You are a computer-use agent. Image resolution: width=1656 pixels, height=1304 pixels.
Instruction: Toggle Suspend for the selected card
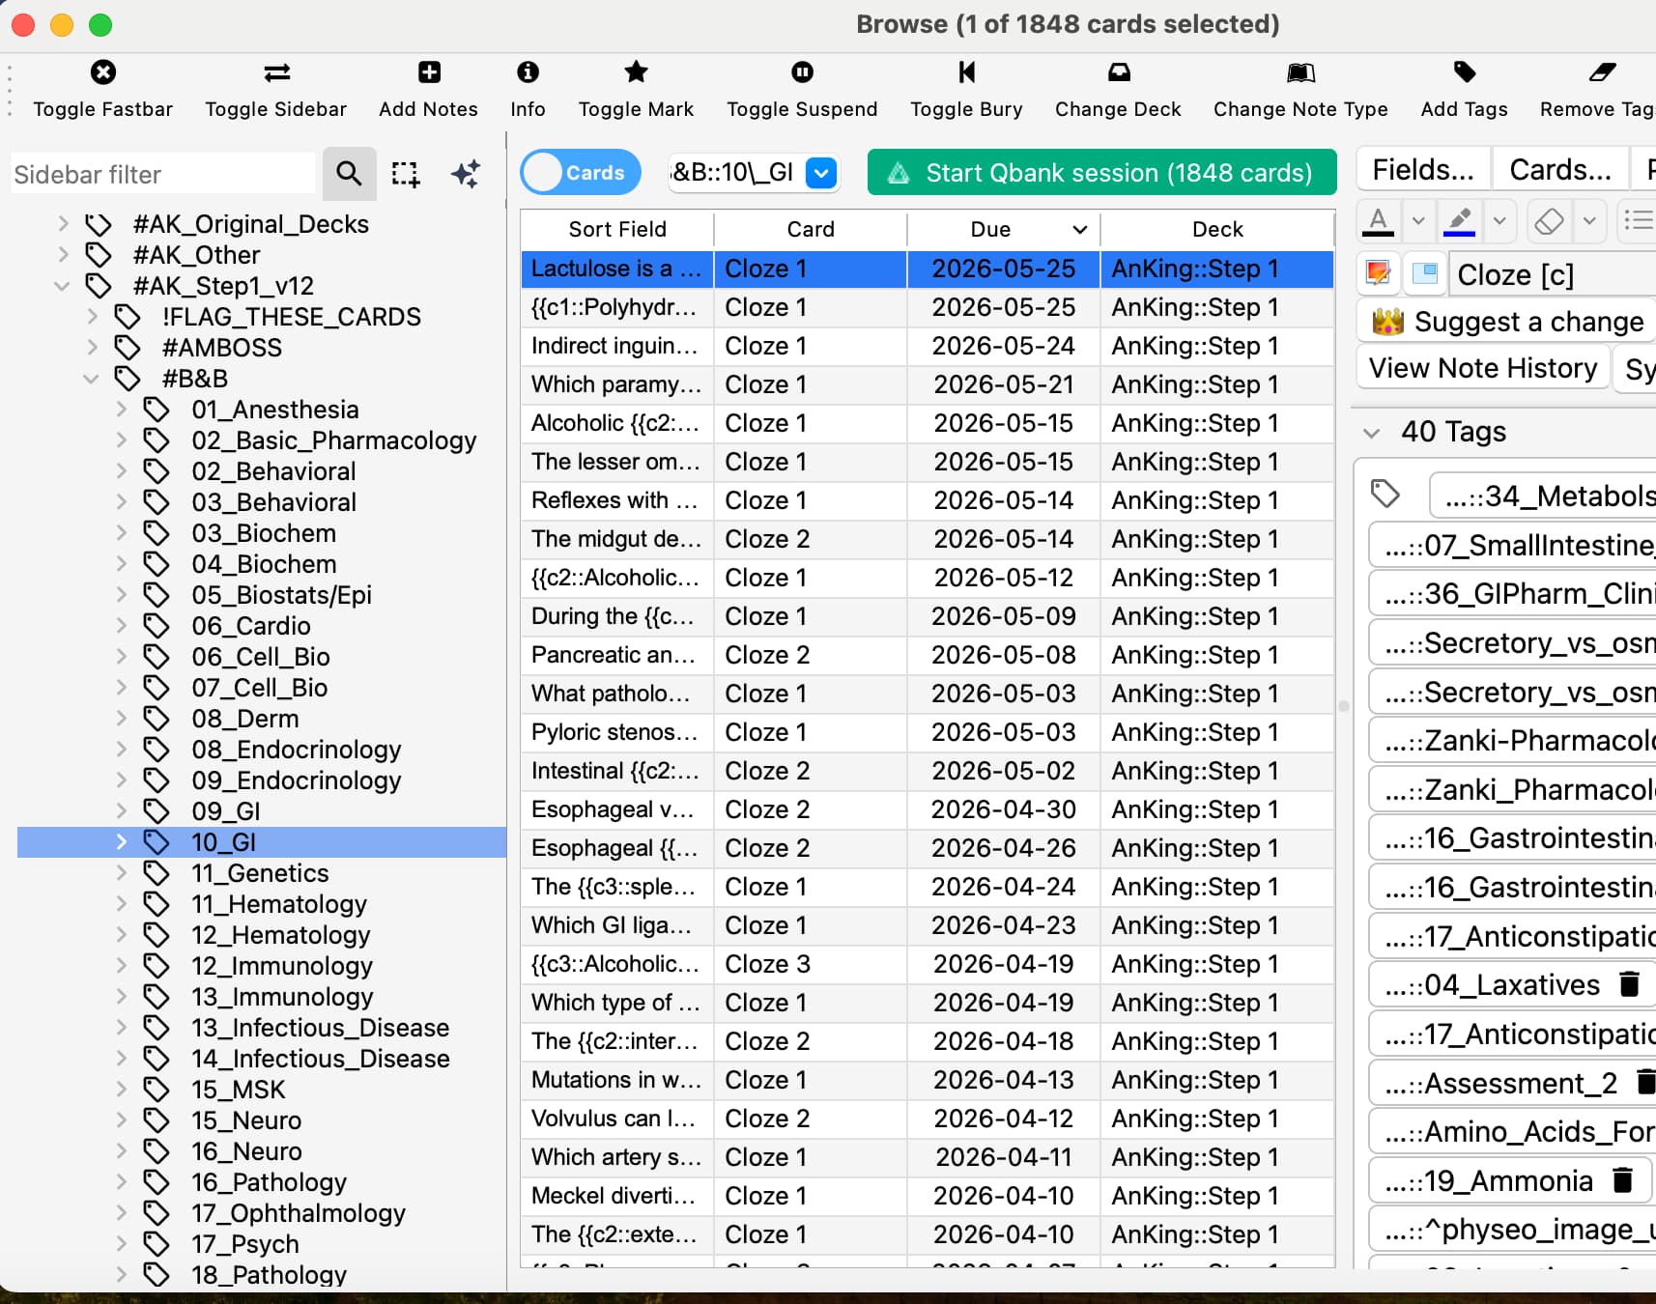802,72
